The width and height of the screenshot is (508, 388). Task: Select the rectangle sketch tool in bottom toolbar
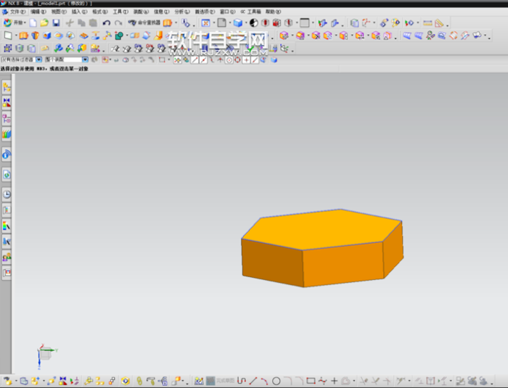coord(311,381)
